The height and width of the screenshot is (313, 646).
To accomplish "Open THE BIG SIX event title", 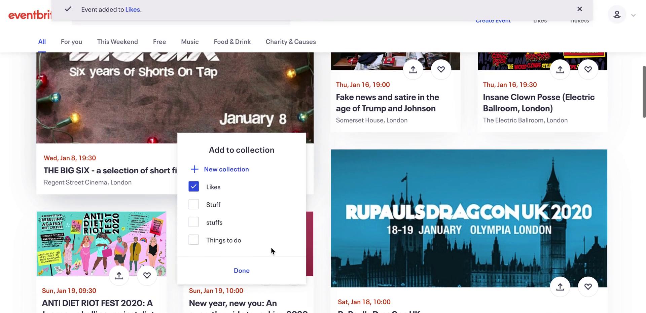I will pos(110,170).
